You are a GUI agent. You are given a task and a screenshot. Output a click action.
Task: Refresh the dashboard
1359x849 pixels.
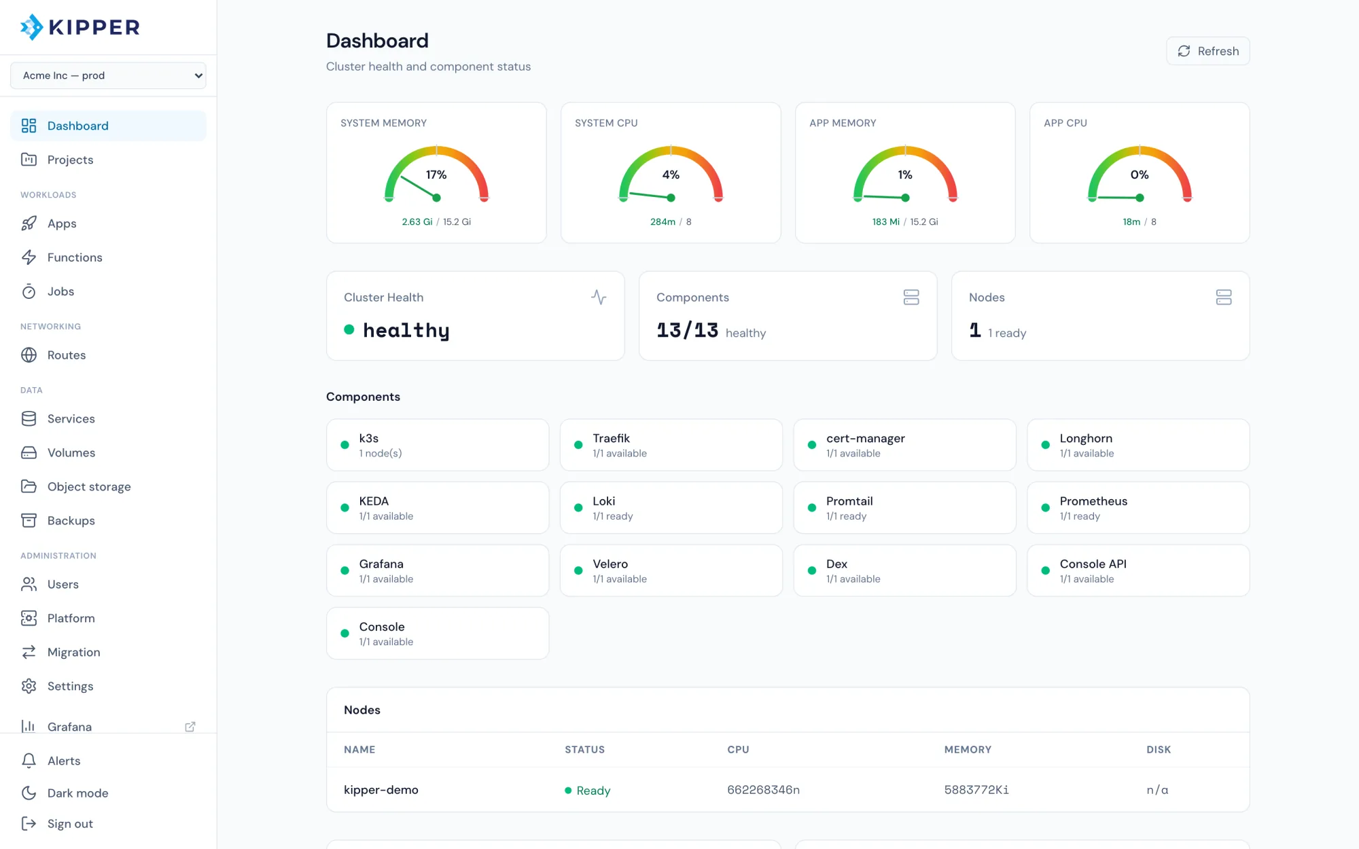coord(1207,51)
